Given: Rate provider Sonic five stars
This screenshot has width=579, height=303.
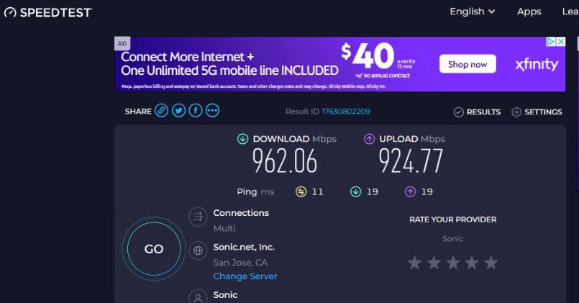Looking at the screenshot, I should tap(491, 263).
